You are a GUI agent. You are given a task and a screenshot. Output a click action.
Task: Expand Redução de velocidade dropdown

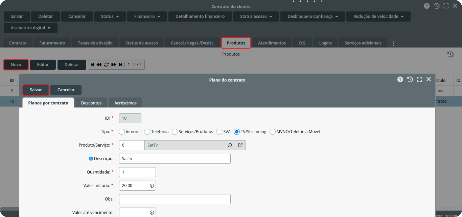click(378, 16)
